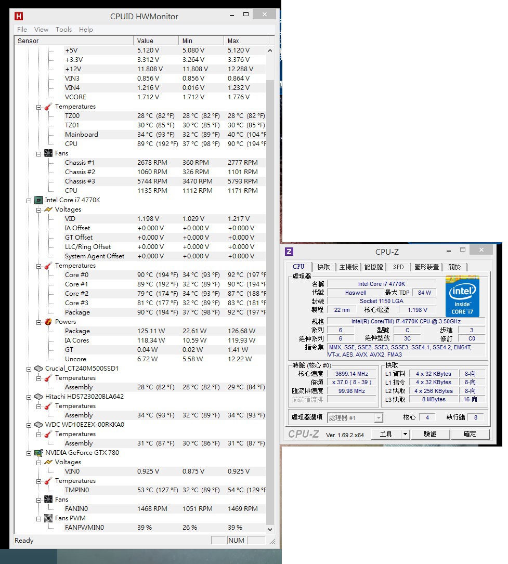
Task: Collapse the Intel Core i7 4770K node
Action: [29, 201]
